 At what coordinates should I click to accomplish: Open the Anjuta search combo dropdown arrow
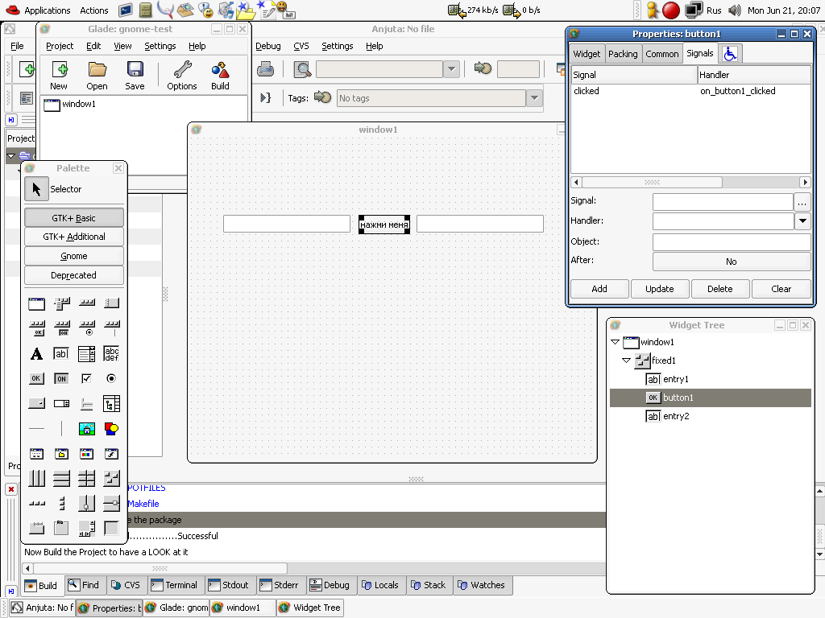click(x=451, y=69)
